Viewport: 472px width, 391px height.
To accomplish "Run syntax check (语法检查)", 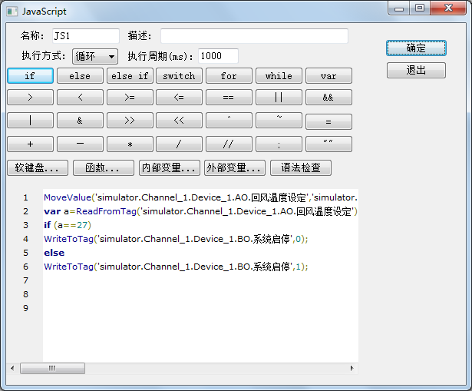I will 301,167.
